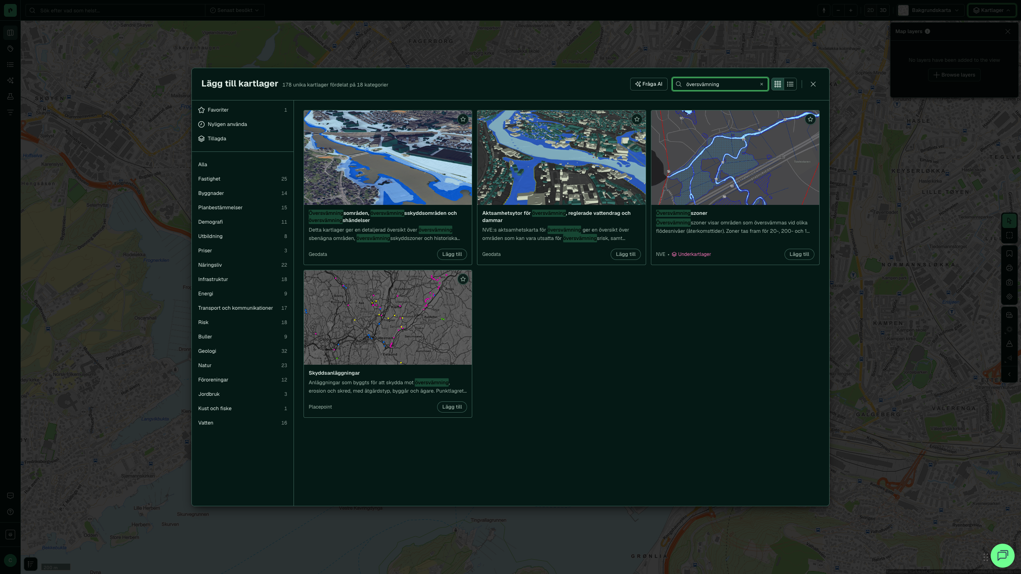Favorite the Översvämningszoner layer card star
This screenshot has height=574, width=1021.
click(x=810, y=119)
